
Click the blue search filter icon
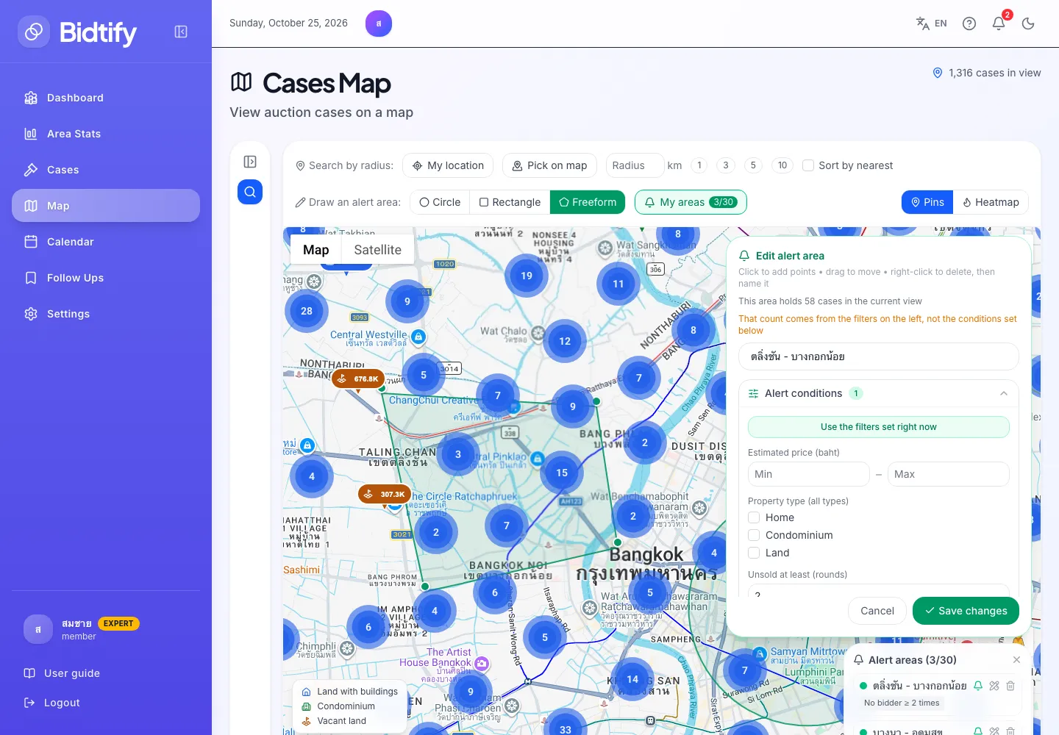coord(250,192)
